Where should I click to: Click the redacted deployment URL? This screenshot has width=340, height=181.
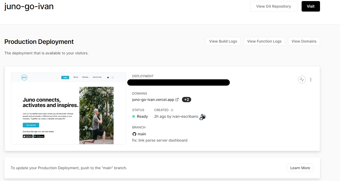tap(179, 82)
